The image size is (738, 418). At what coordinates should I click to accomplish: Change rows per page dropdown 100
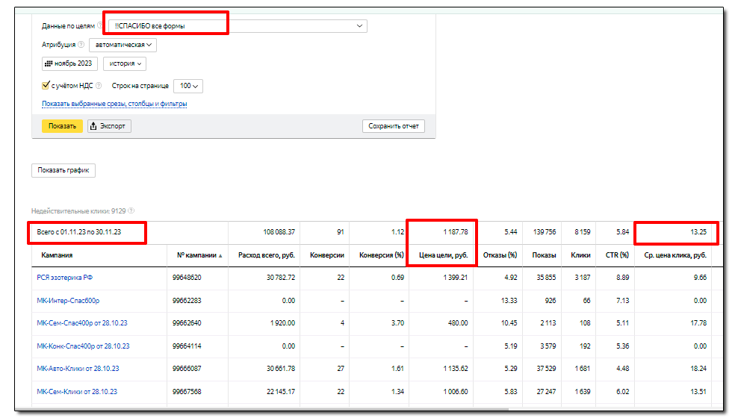pos(188,86)
